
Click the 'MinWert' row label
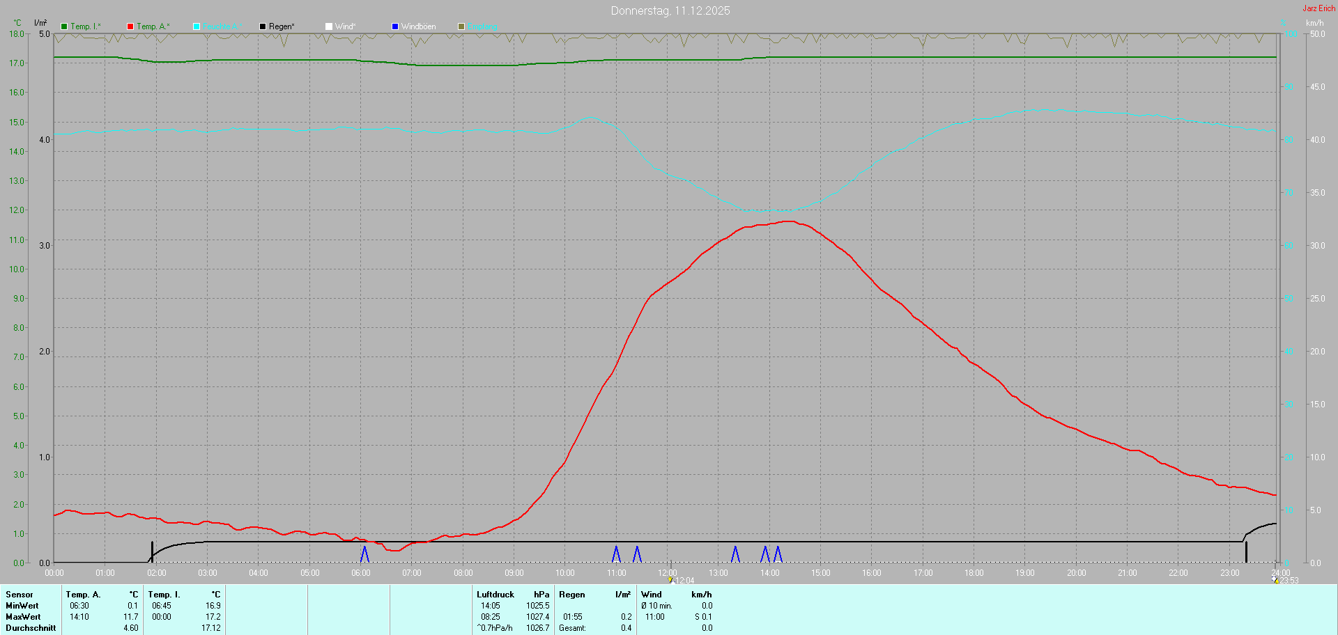[x=22, y=606]
